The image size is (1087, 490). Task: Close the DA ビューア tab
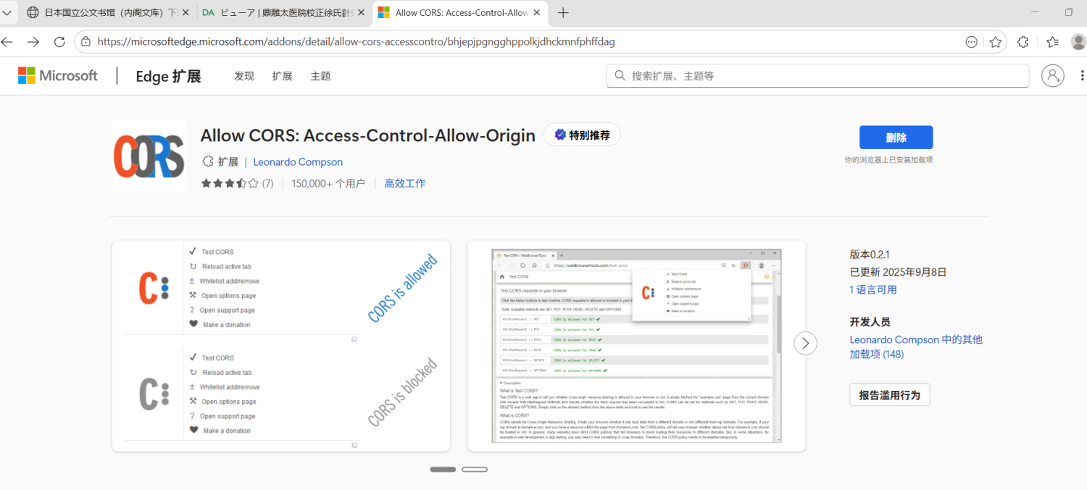point(362,12)
